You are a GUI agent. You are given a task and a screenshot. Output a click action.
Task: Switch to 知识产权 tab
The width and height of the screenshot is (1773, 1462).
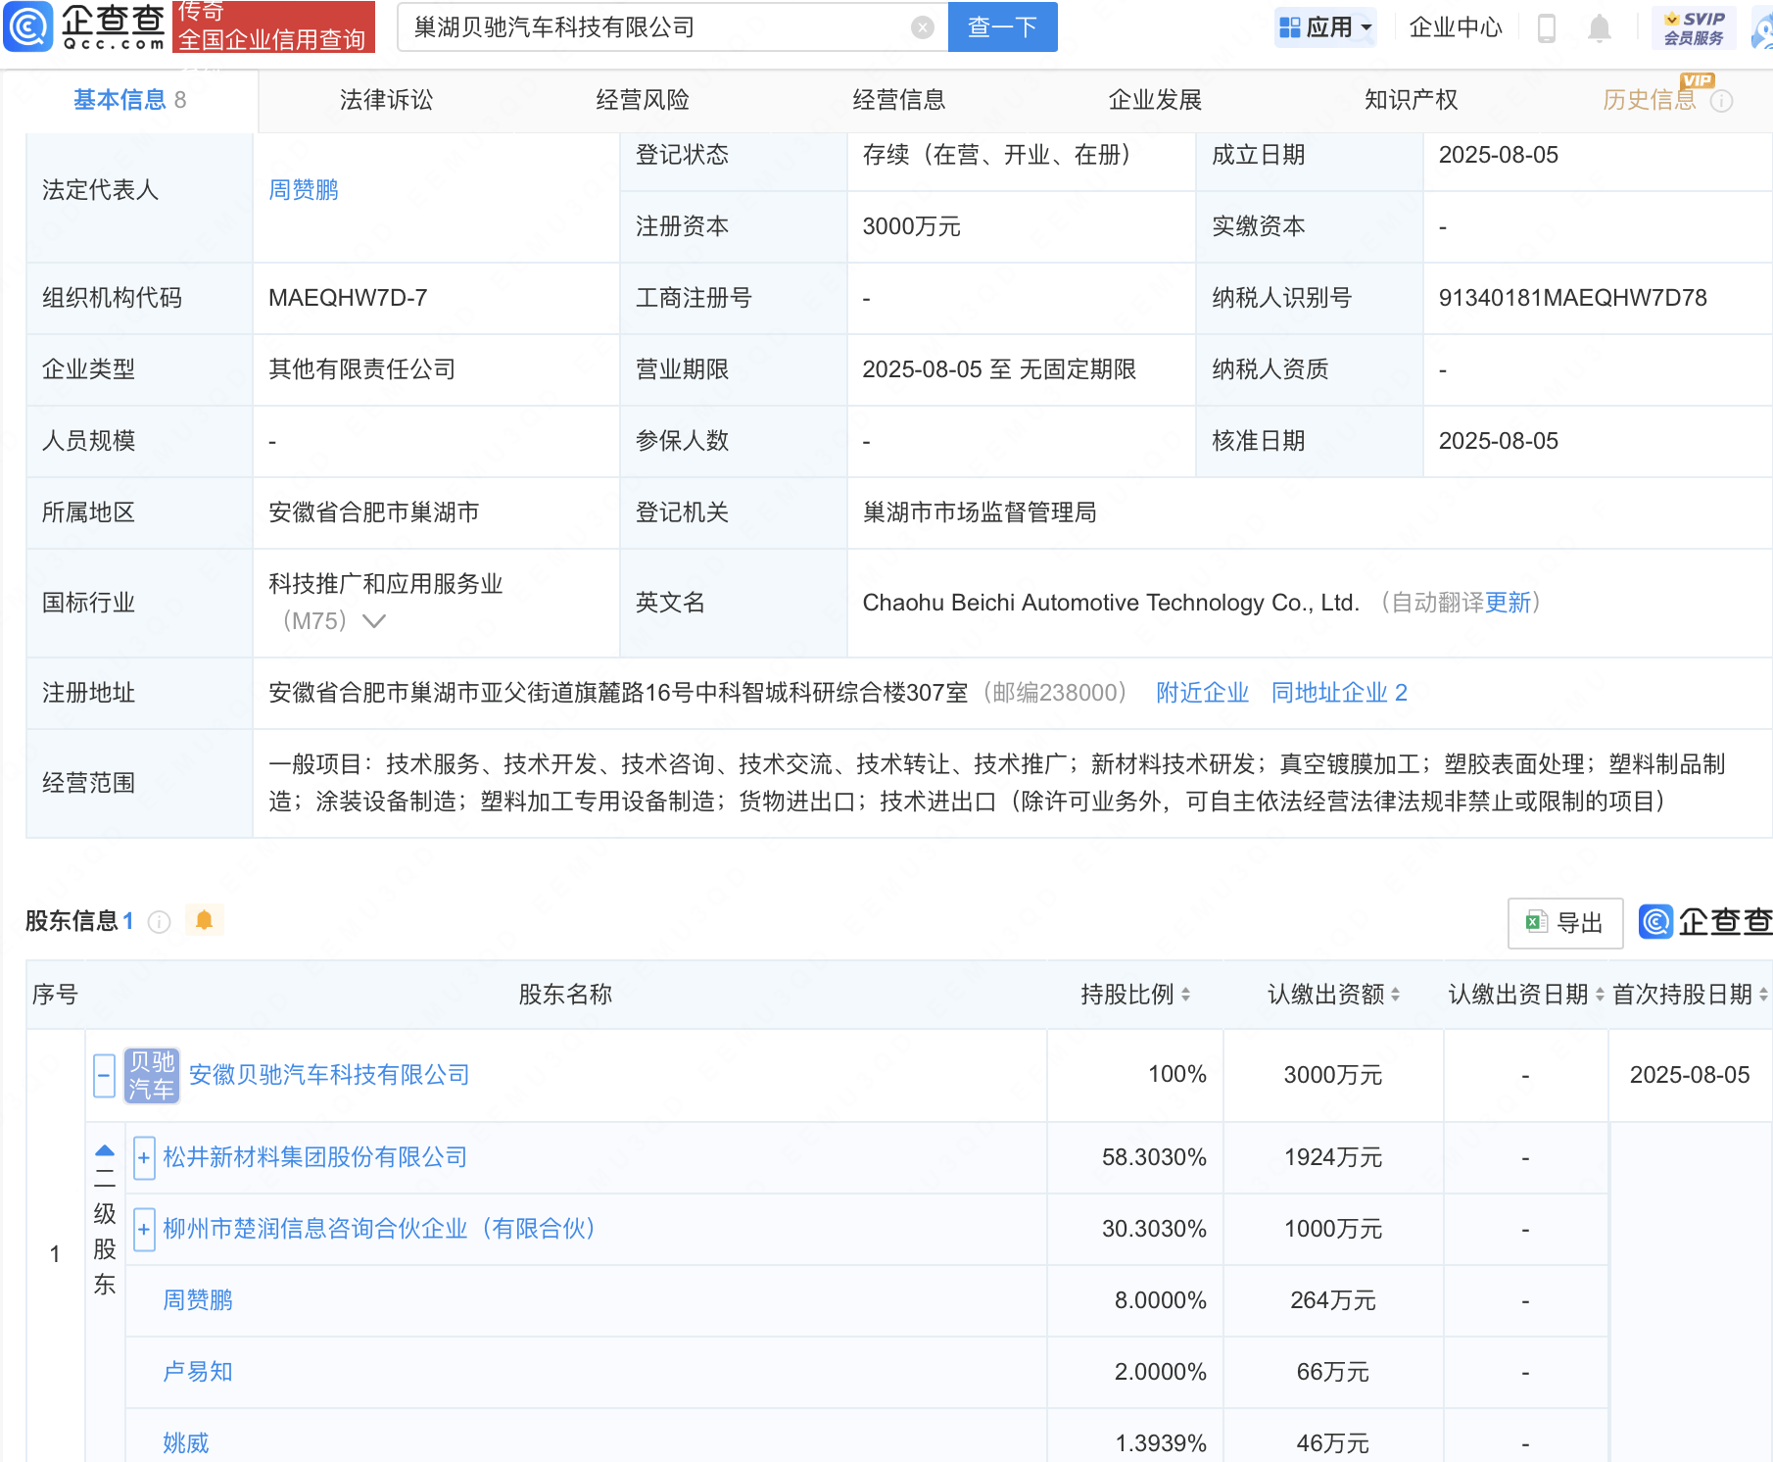pyautogui.click(x=1412, y=100)
